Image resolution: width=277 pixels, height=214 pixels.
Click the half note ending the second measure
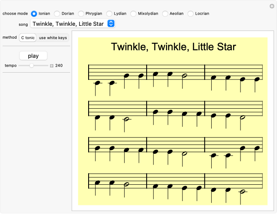coord(185,76)
